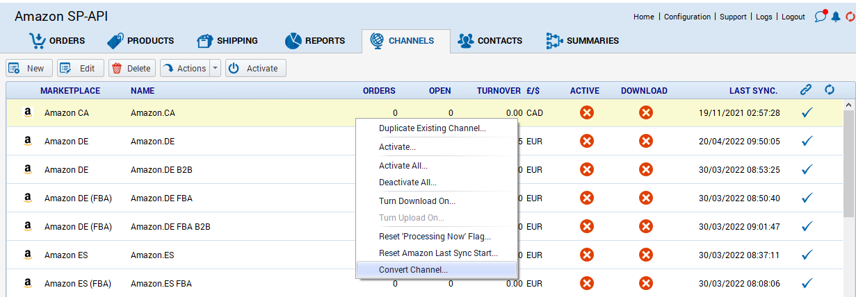Open the Contacts tab
The height and width of the screenshot is (297, 856).
pyautogui.click(x=490, y=41)
